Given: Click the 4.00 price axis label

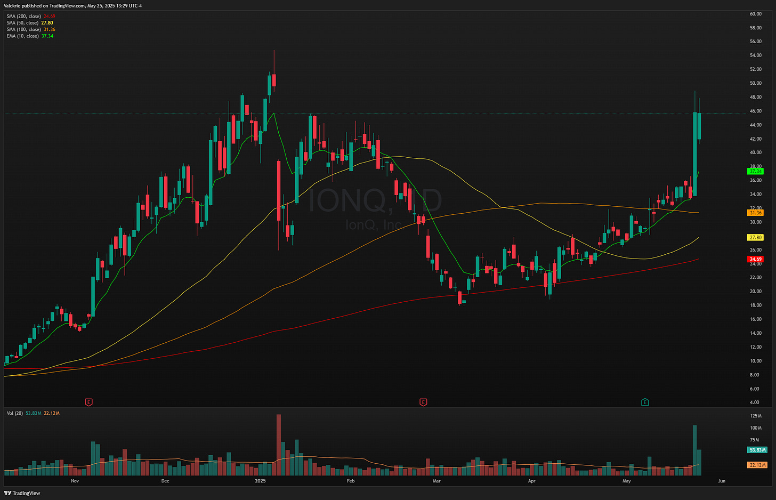Looking at the screenshot, I should pyautogui.click(x=755, y=402).
